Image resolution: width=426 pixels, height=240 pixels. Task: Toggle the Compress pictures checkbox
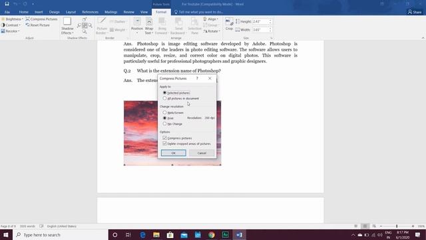164,138
